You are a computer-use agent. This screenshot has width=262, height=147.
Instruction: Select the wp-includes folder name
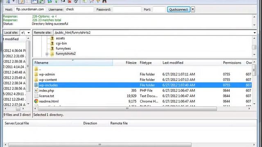point(48,85)
